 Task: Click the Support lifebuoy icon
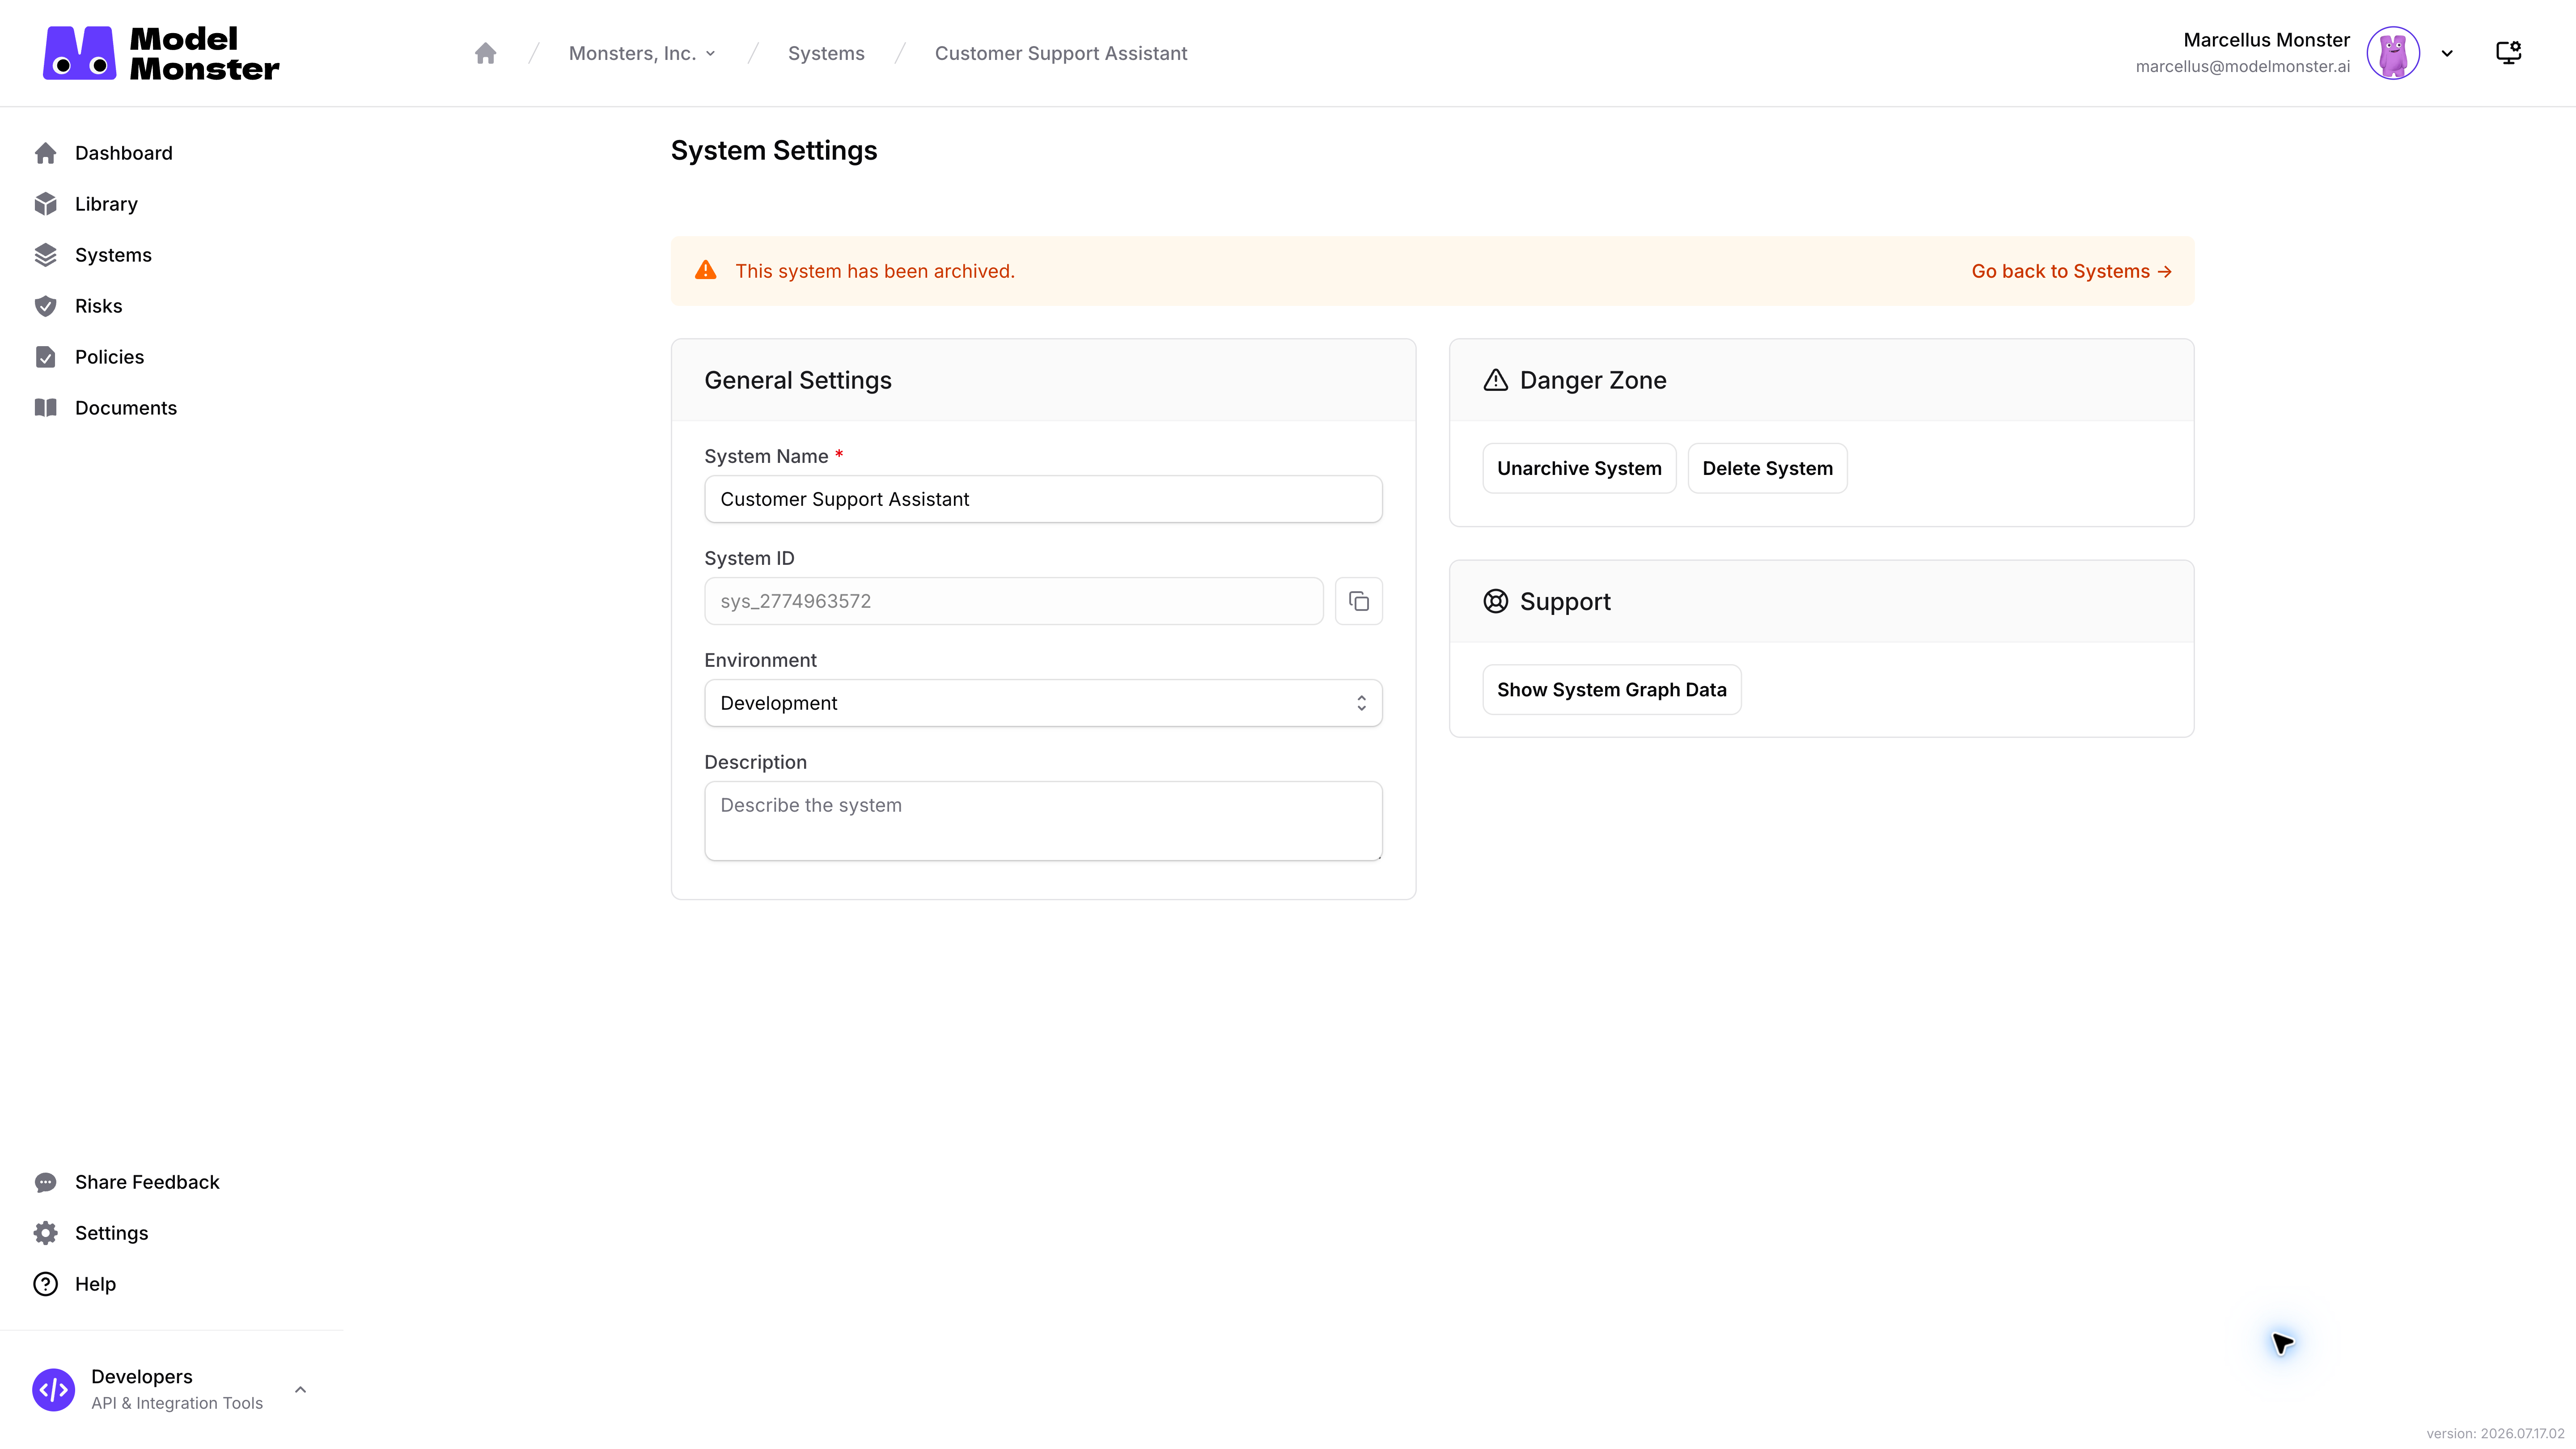[1495, 601]
